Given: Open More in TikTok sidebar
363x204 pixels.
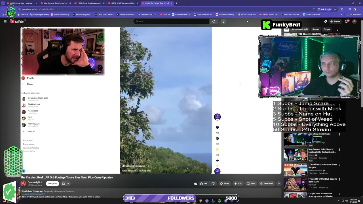Looking at the screenshot, I should 27,84.
